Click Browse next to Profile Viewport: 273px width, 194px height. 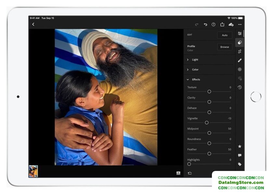pos(225,47)
